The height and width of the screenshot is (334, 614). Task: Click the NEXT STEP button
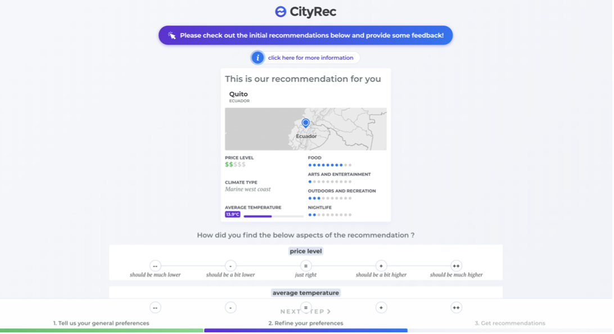tap(306, 312)
